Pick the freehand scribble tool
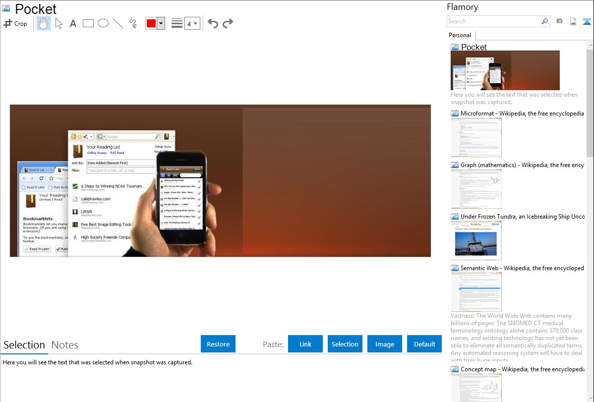Image resolution: width=594 pixels, height=402 pixels. pyautogui.click(x=133, y=23)
